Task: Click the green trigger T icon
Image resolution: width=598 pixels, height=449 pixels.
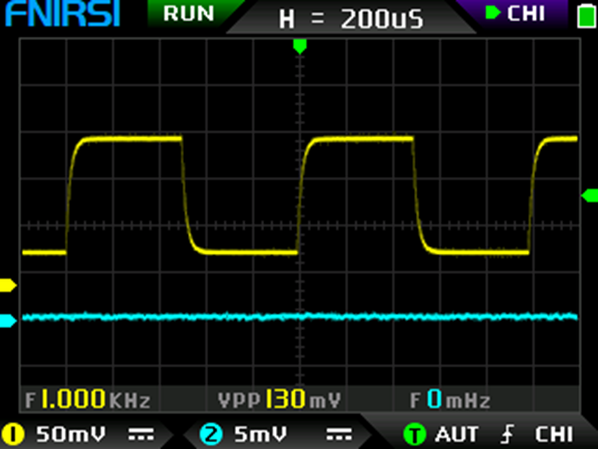Action: pyautogui.click(x=414, y=435)
